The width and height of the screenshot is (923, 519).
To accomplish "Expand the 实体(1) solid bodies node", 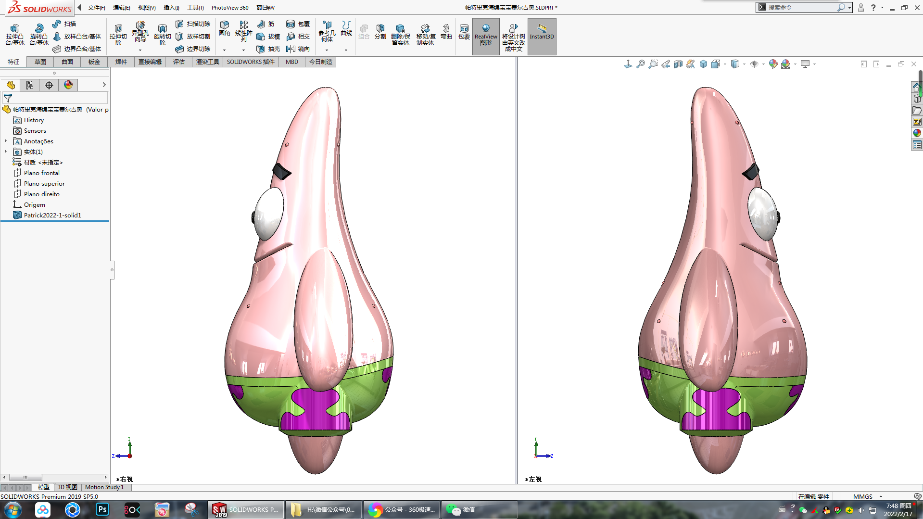I will tap(6, 152).
